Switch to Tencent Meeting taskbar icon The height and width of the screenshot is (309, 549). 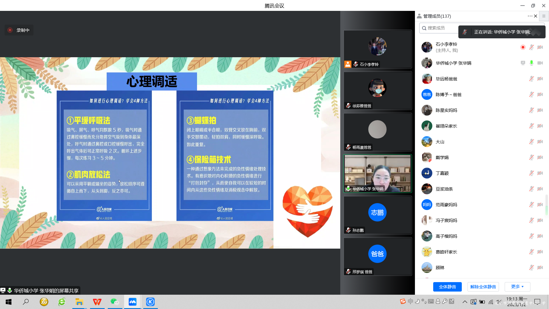132,302
